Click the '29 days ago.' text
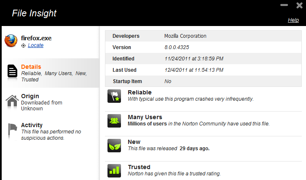 point(194,149)
